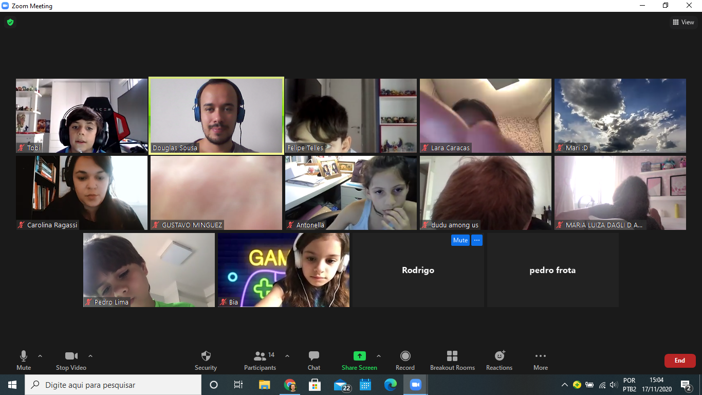The width and height of the screenshot is (702, 395).
Task: Open the More options menu
Action: click(541, 360)
